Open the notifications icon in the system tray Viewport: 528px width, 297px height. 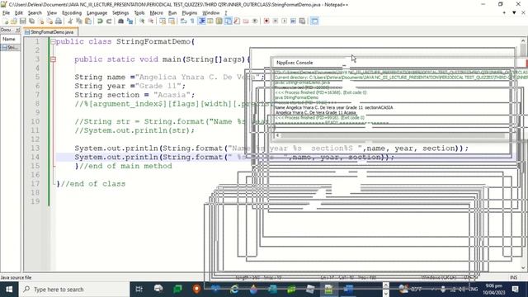(515, 290)
